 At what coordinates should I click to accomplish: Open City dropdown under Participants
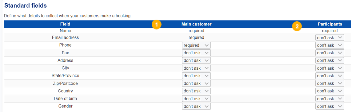[330, 68]
